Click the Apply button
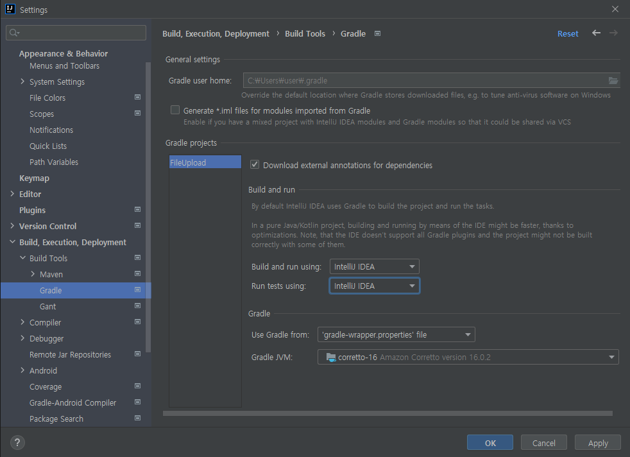This screenshot has width=630, height=457. (597, 442)
